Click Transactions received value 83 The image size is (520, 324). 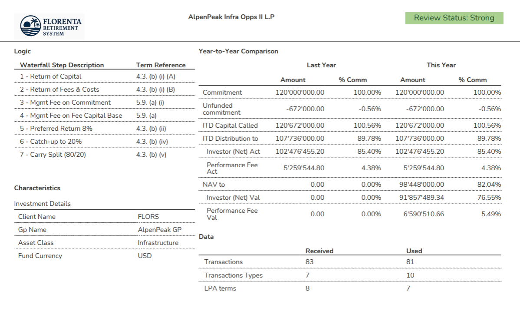click(309, 262)
